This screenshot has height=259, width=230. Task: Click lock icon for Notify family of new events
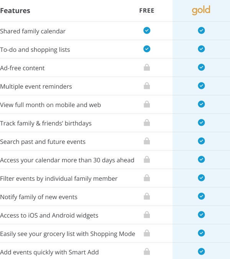click(x=147, y=196)
